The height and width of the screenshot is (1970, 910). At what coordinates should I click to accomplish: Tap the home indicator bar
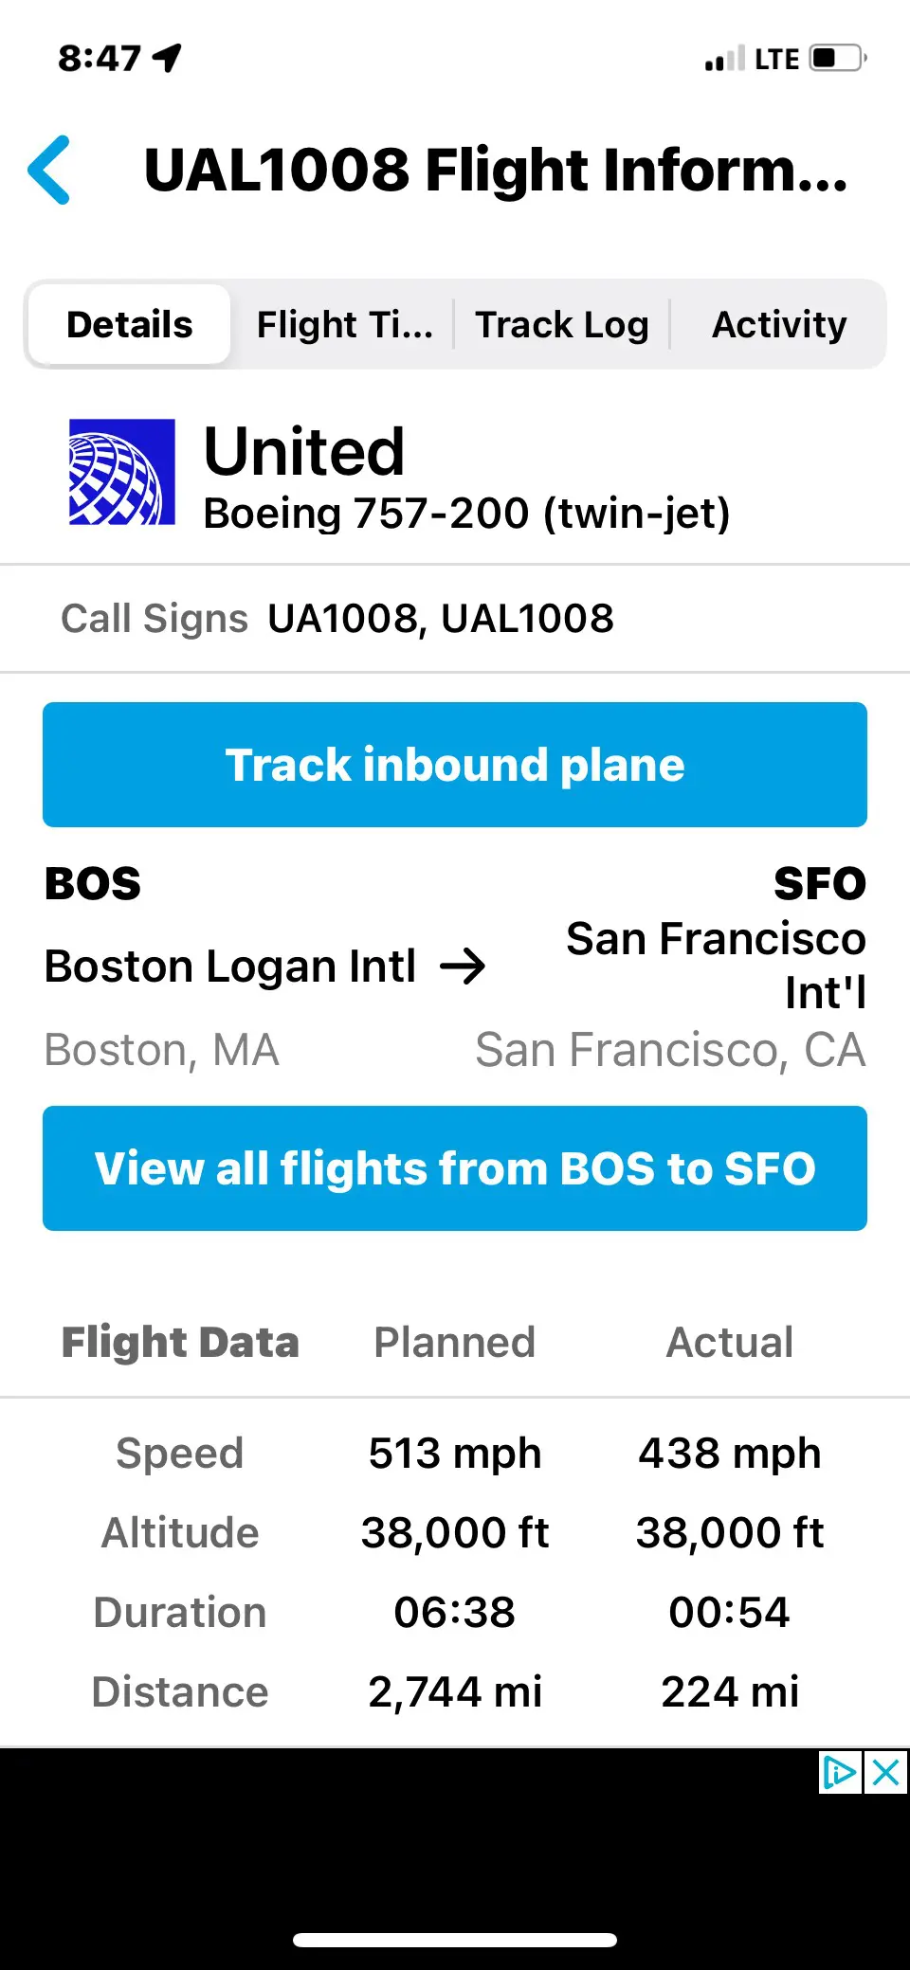click(x=455, y=1940)
